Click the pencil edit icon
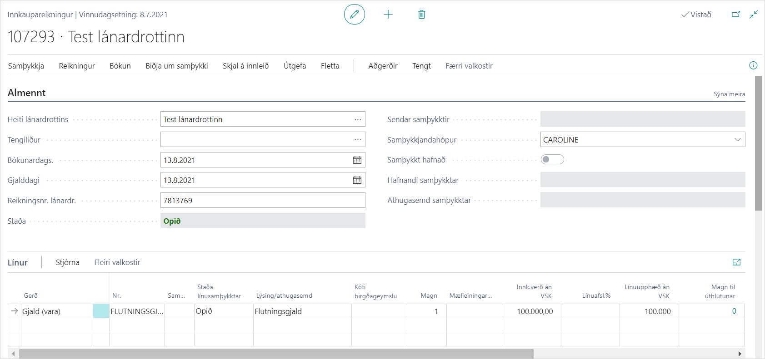 pyautogui.click(x=354, y=15)
